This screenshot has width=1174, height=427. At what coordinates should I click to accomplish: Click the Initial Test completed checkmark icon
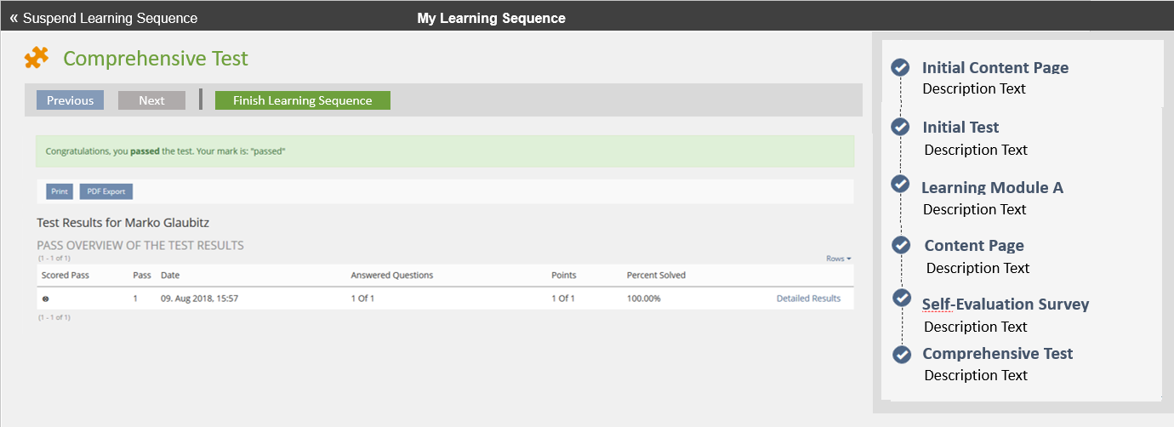(x=900, y=127)
